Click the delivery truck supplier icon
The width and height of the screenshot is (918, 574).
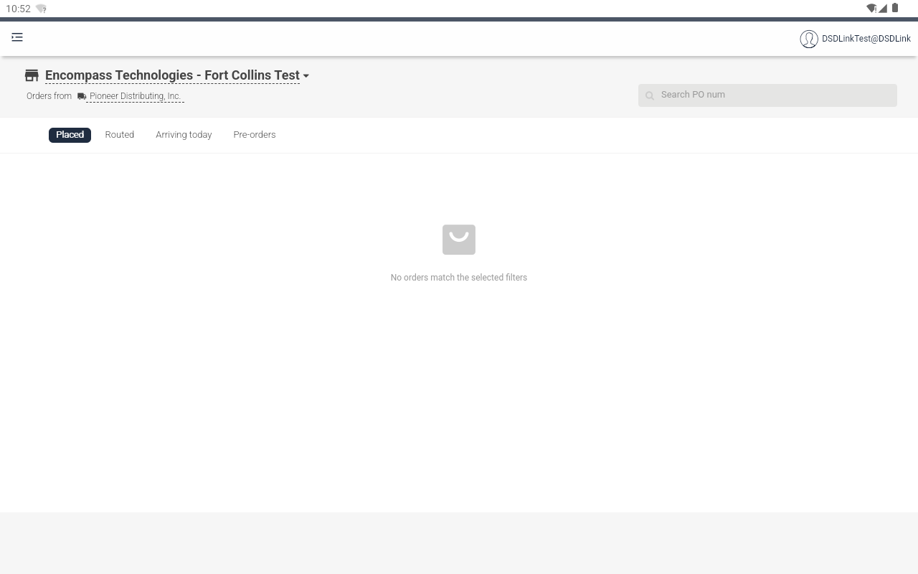pyautogui.click(x=82, y=96)
